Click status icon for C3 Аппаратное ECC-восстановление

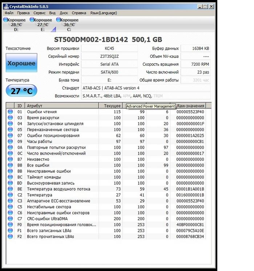(10, 201)
